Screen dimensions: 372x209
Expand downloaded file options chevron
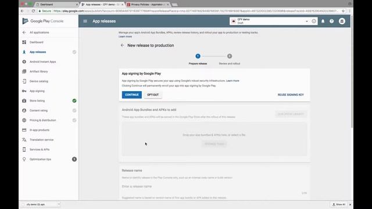point(59,204)
